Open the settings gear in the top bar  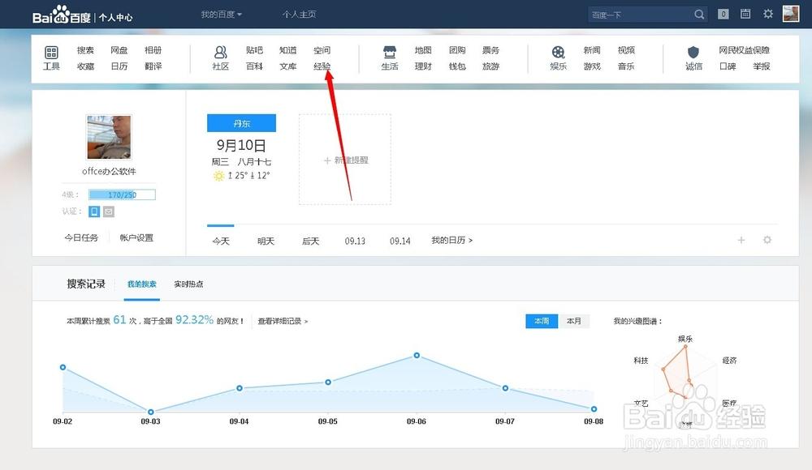767,14
